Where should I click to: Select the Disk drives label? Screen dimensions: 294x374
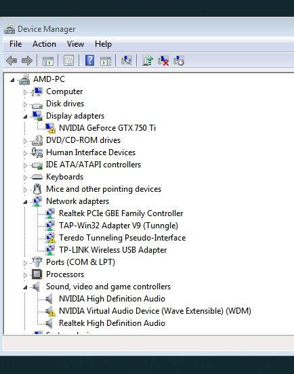65,104
